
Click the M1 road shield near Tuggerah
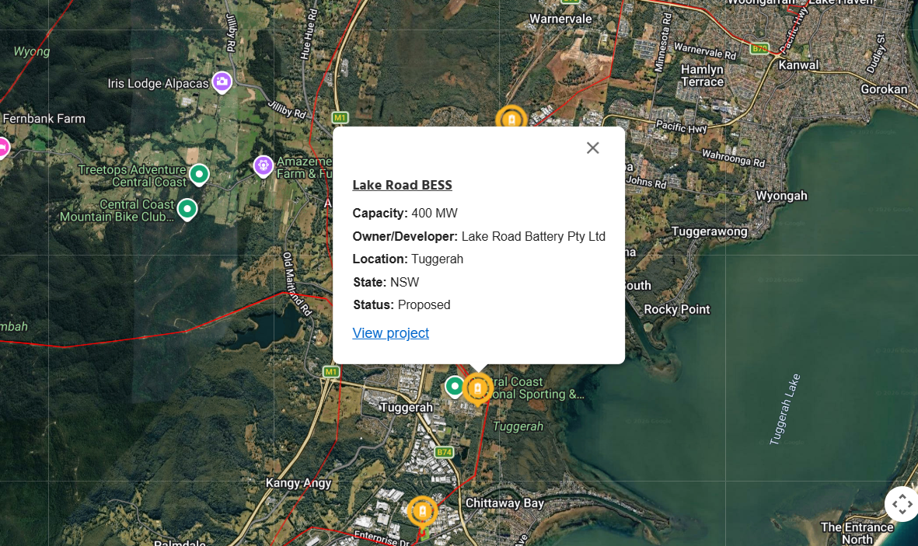tap(331, 371)
